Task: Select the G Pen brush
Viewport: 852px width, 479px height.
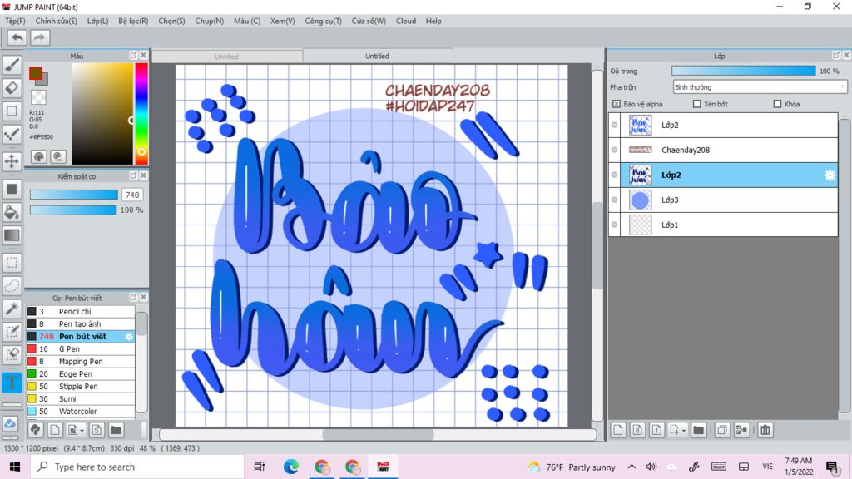Action: click(x=81, y=349)
